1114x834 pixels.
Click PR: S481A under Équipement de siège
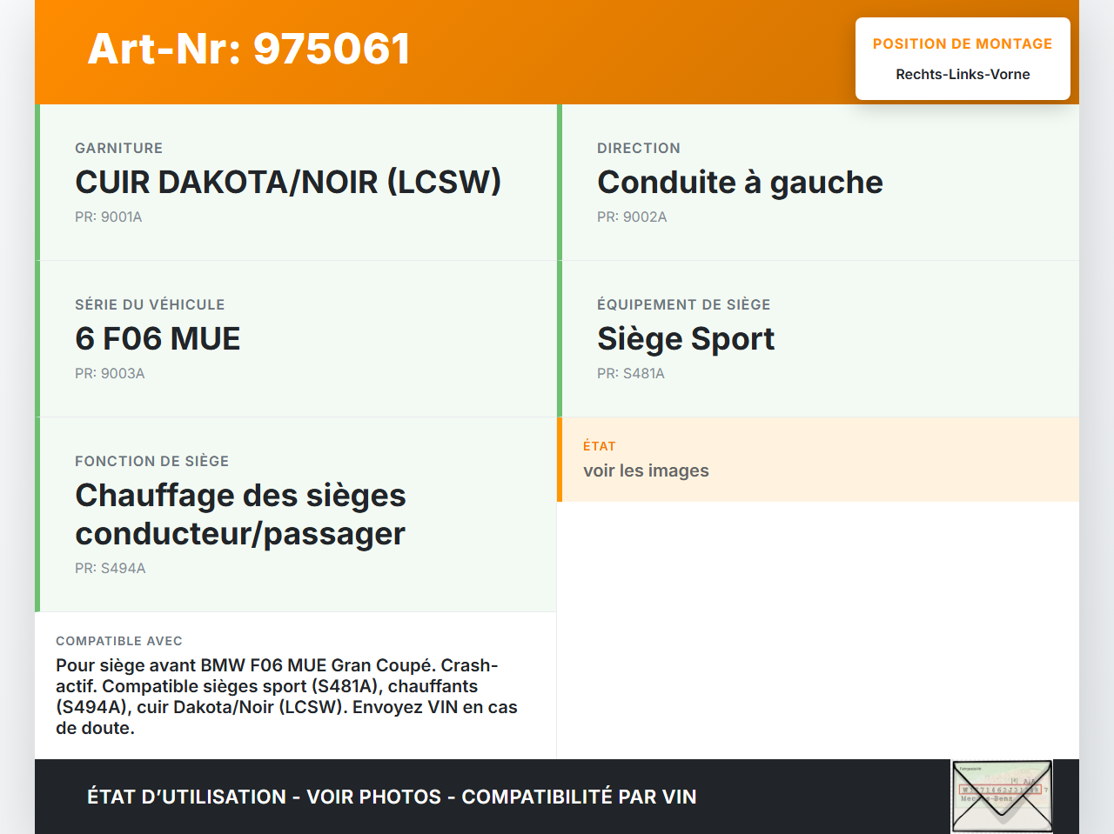[630, 373]
